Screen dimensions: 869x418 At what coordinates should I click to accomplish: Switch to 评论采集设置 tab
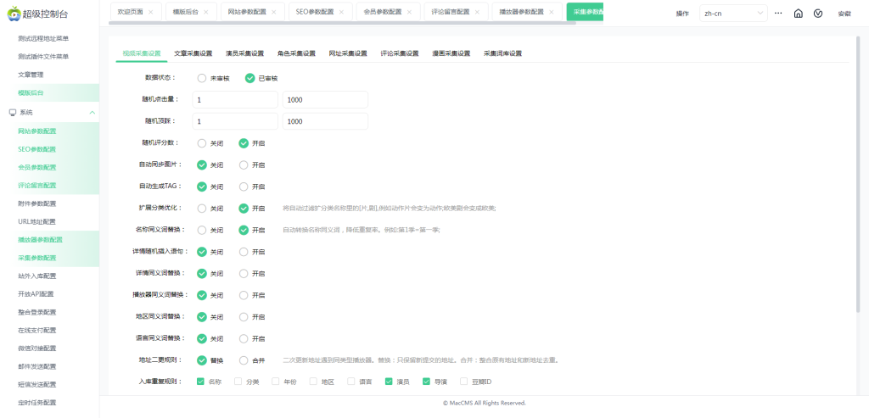400,53
